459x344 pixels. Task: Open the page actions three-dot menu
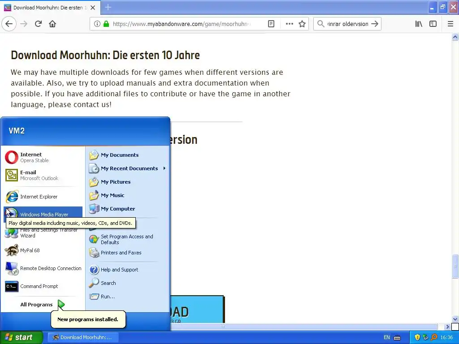point(289,24)
